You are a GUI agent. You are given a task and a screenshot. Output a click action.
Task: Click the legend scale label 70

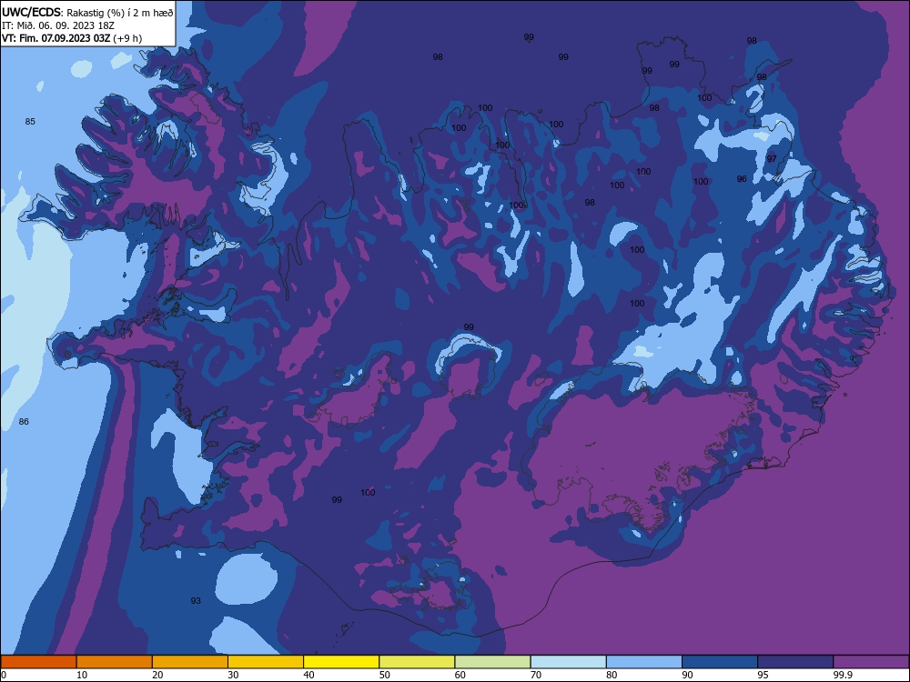coord(536,675)
